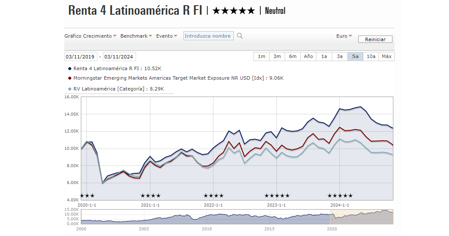Click the five-star rating marker at 2024
Screen dimensions: 449x236
pos(340,196)
